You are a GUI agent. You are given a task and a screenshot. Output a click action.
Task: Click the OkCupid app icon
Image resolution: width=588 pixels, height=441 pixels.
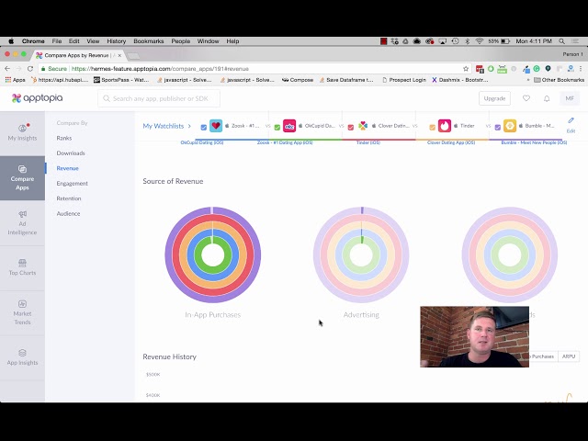click(289, 126)
